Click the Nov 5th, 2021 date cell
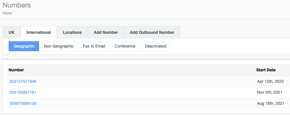290x116 pixels. point(270,92)
